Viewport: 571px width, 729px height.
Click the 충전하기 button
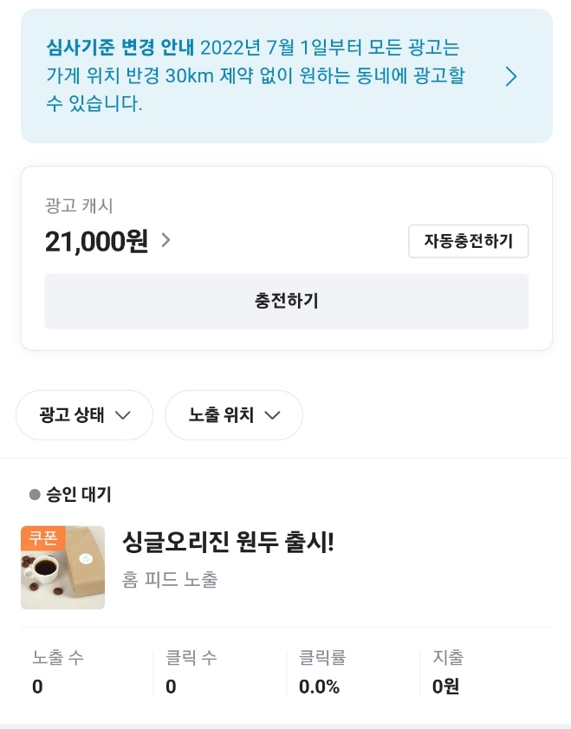(286, 301)
